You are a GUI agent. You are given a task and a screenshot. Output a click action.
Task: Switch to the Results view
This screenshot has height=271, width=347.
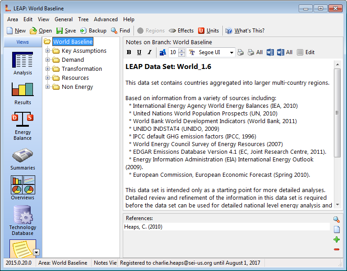(x=23, y=93)
